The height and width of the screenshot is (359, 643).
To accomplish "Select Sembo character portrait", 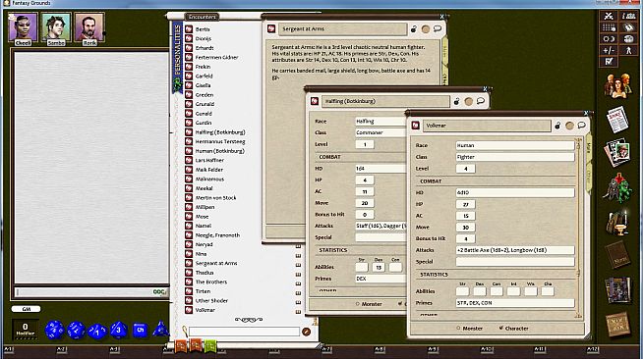I will [56, 27].
